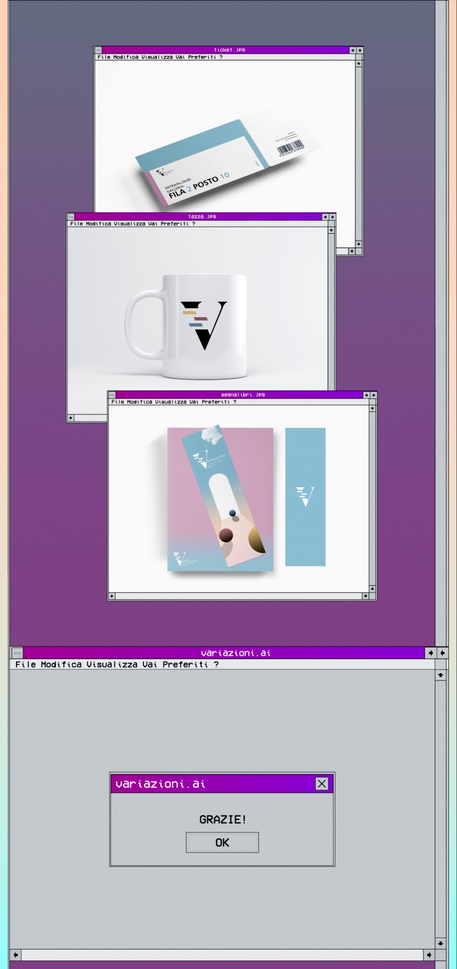Open the ? help menu in variazioni.ai window
The width and height of the screenshot is (457, 969).
tap(216, 664)
